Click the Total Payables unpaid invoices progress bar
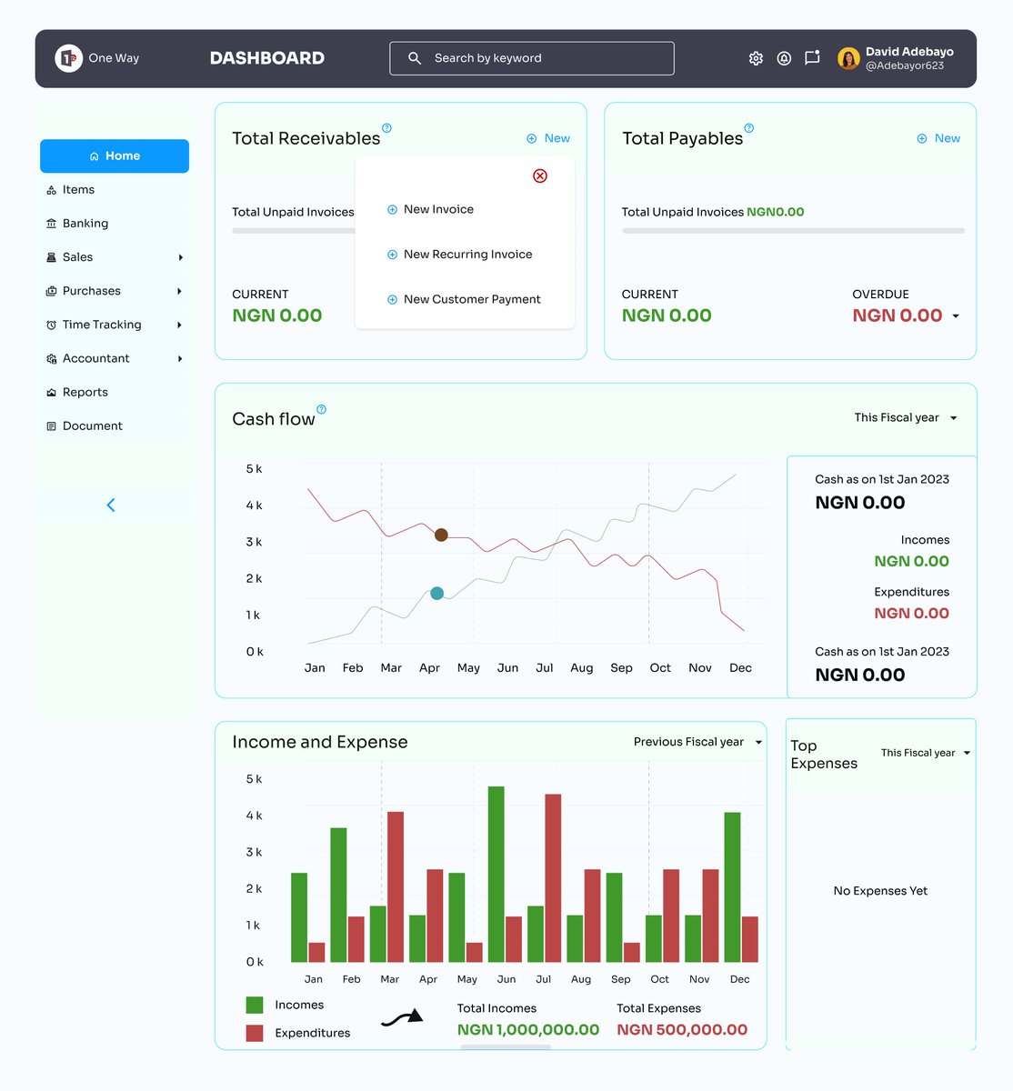The image size is (1013, 1091). point(793,231)
